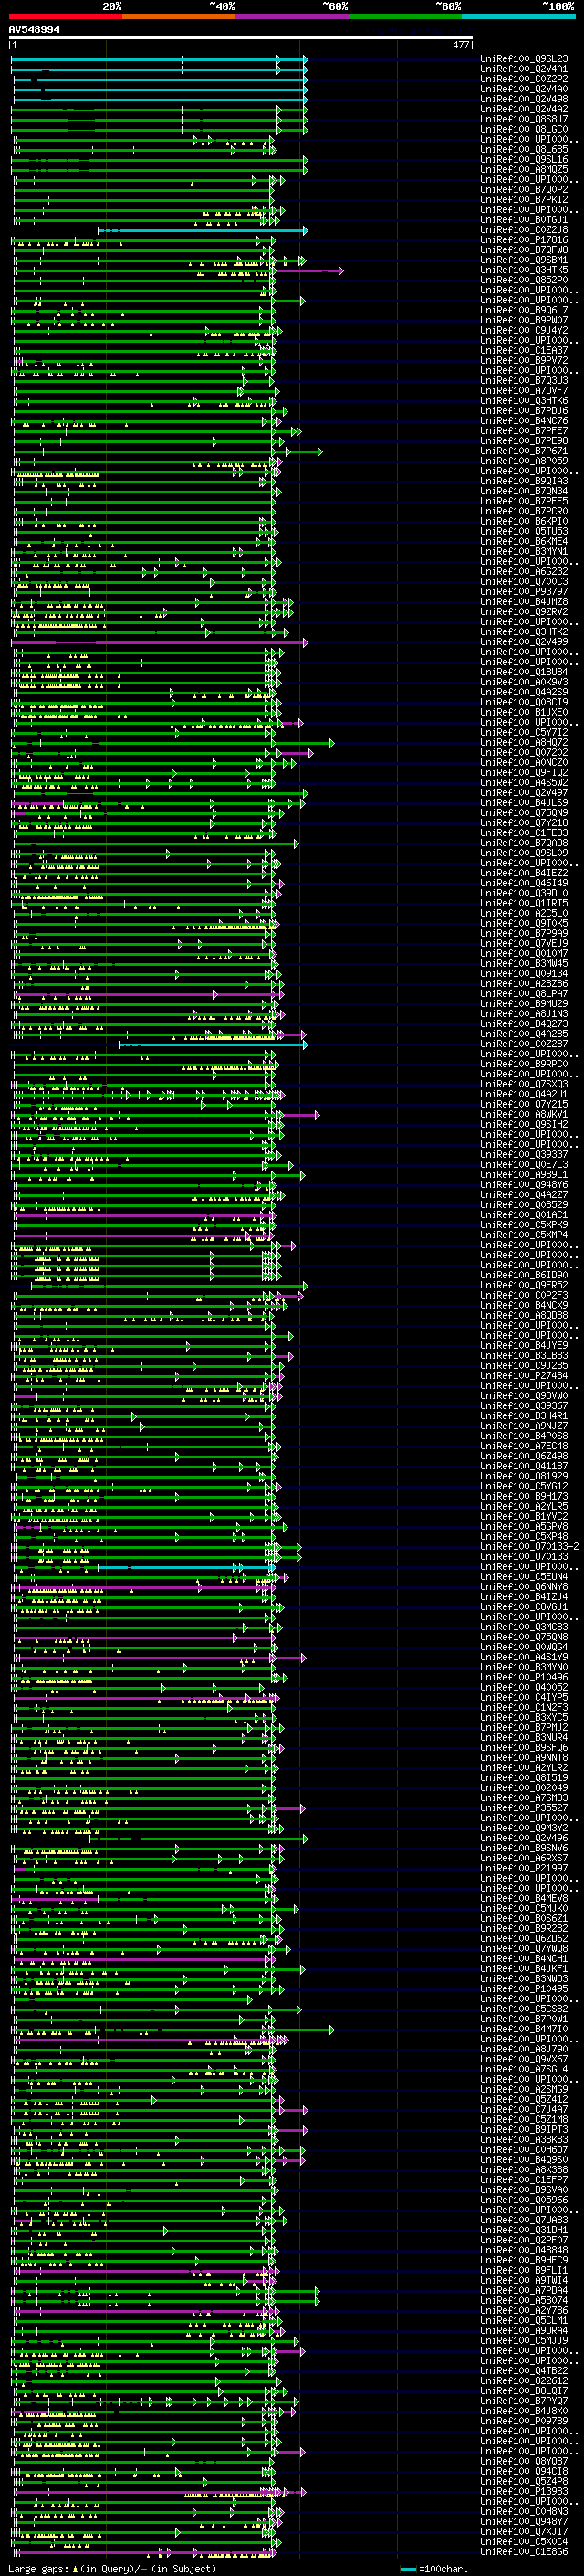Select hit UniRef100_O81929

point(524,1476)
